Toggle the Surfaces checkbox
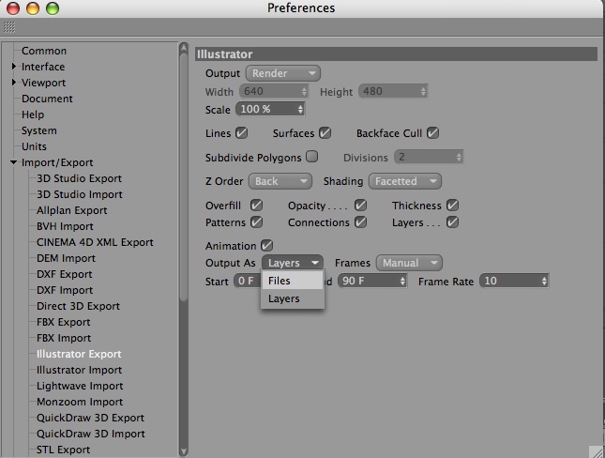Viewport: 605px width, 458px height. (x=325, y=133)
